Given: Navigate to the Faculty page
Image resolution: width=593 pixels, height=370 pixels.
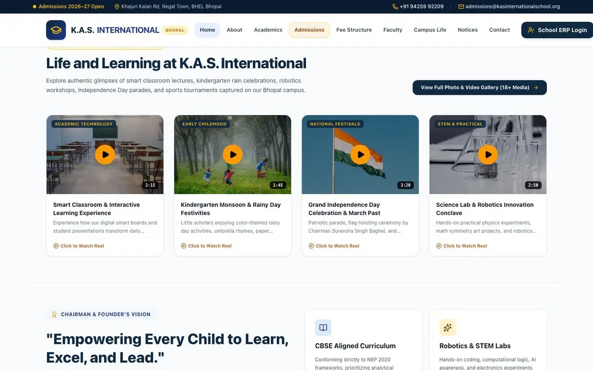Looking at the screenshot, I should (x=393, y=30).
